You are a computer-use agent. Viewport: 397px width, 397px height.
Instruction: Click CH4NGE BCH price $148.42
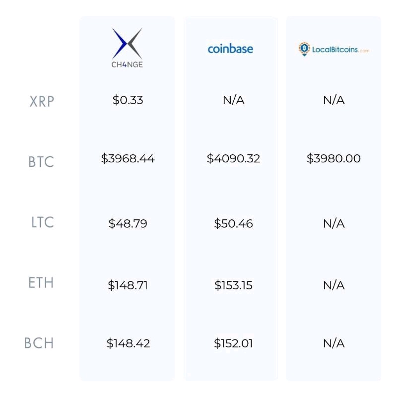coord(128,343)
